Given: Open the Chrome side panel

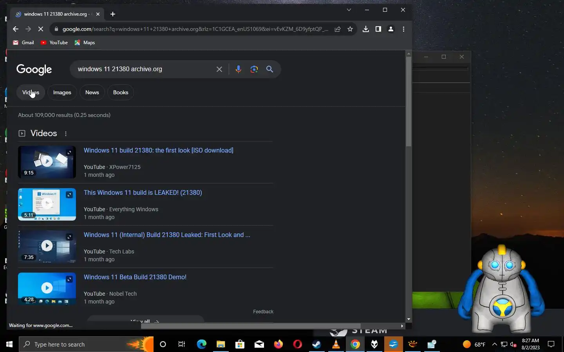Looking at the screenshot, I should [378, 29].
